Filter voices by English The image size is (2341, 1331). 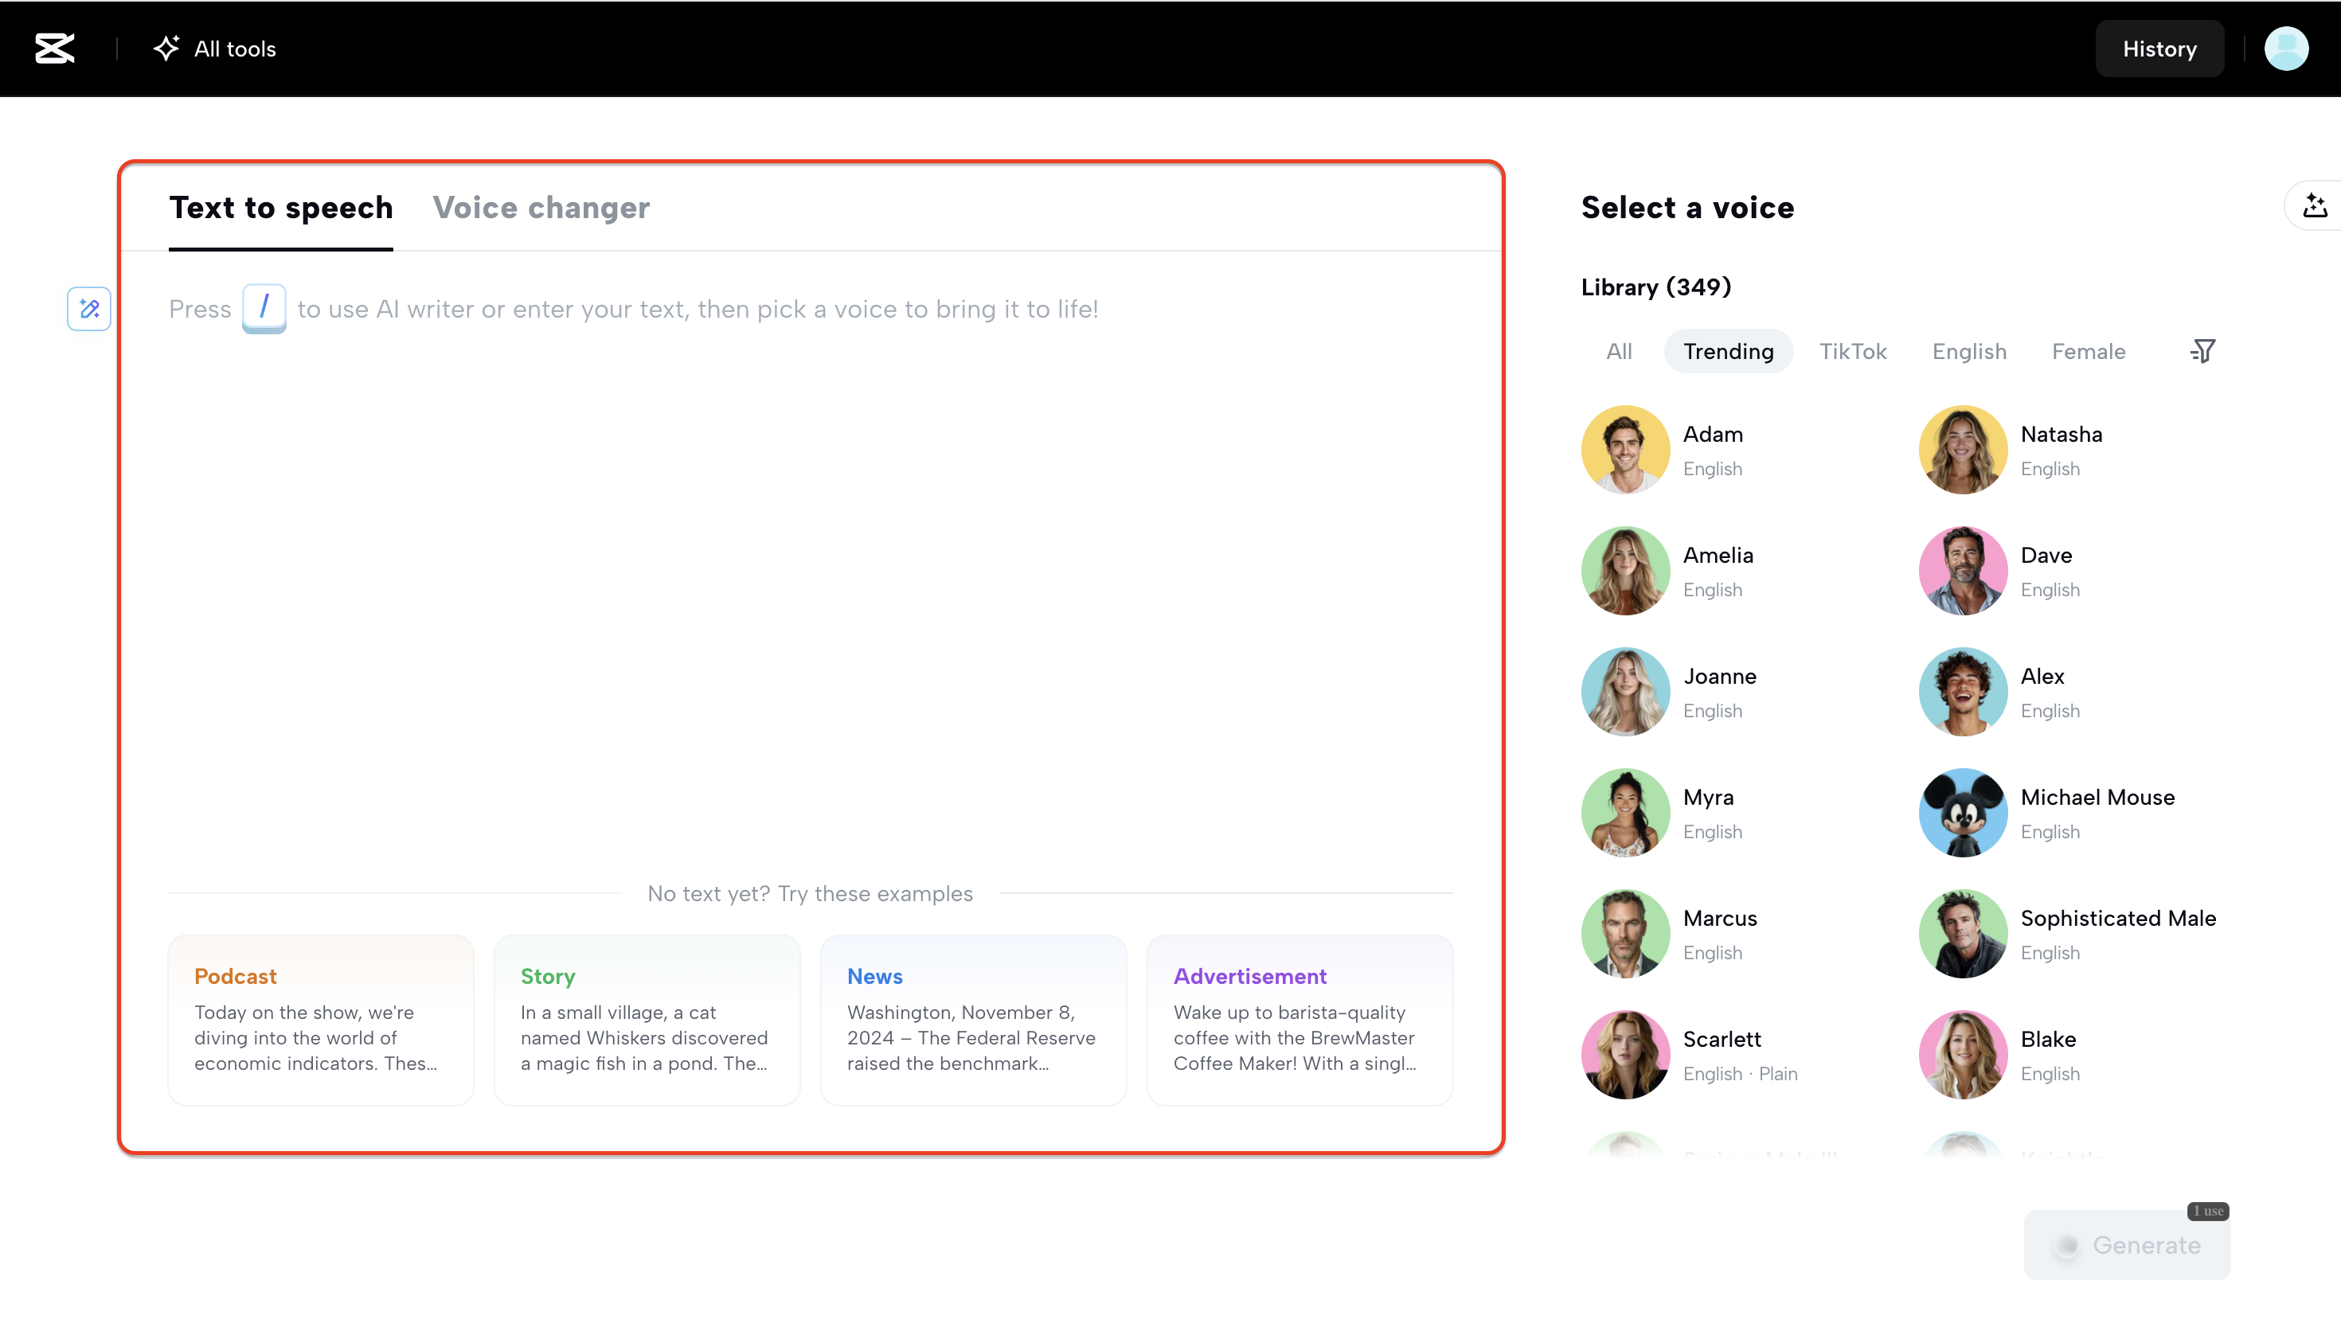coord(1969,352)
